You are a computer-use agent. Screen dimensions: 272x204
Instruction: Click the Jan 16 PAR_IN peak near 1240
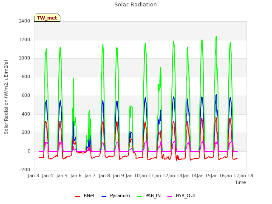click(x=216, y=36)
